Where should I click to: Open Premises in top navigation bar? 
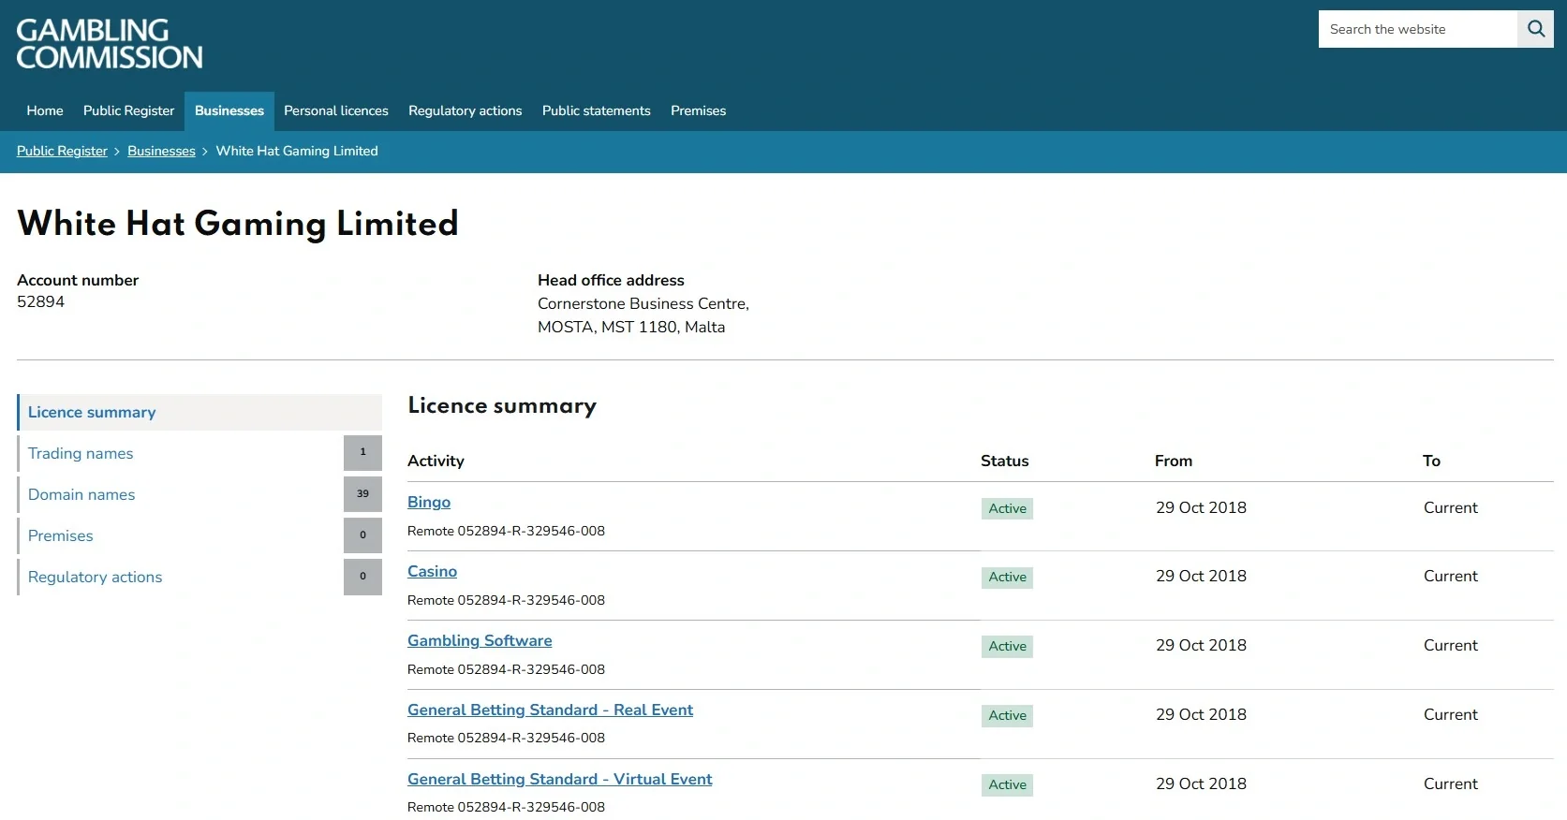coord(699,110)
